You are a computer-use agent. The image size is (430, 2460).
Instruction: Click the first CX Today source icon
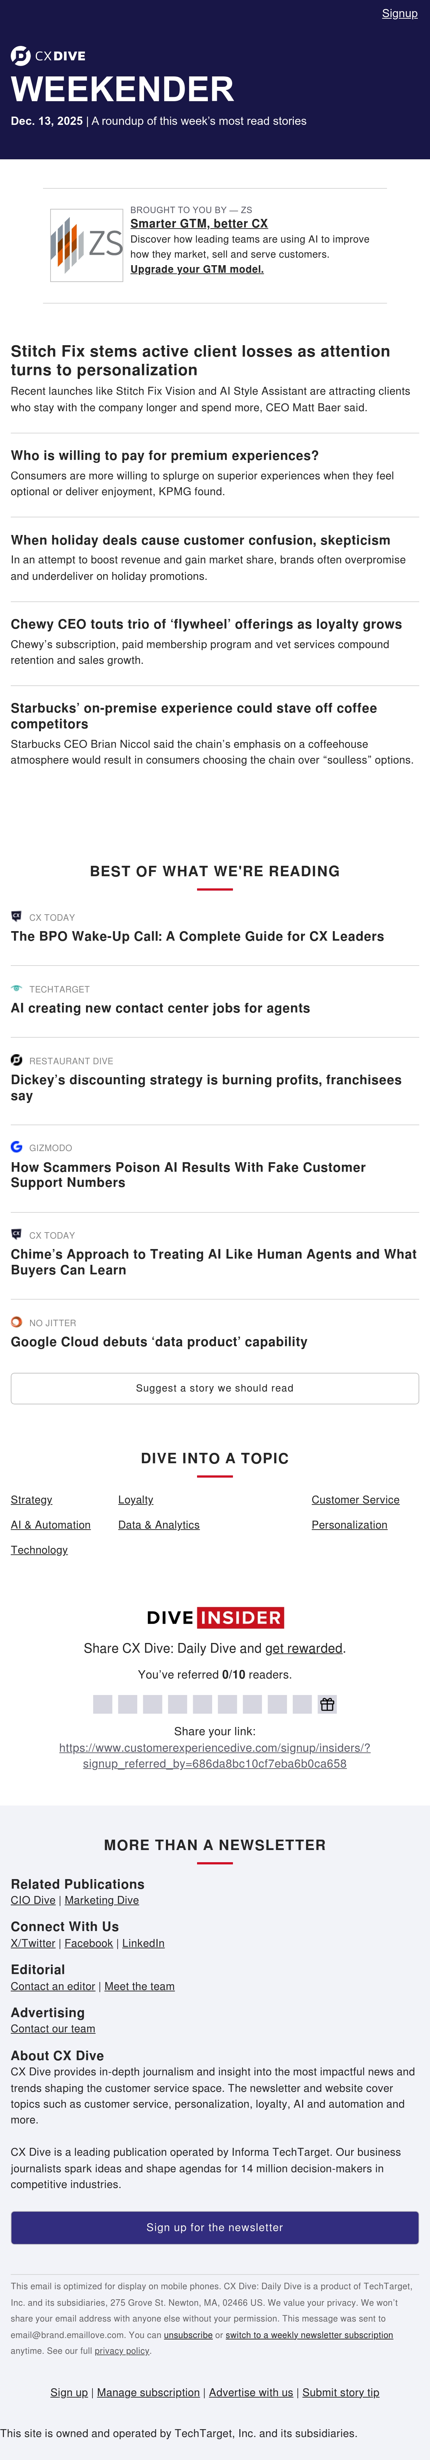16,916
